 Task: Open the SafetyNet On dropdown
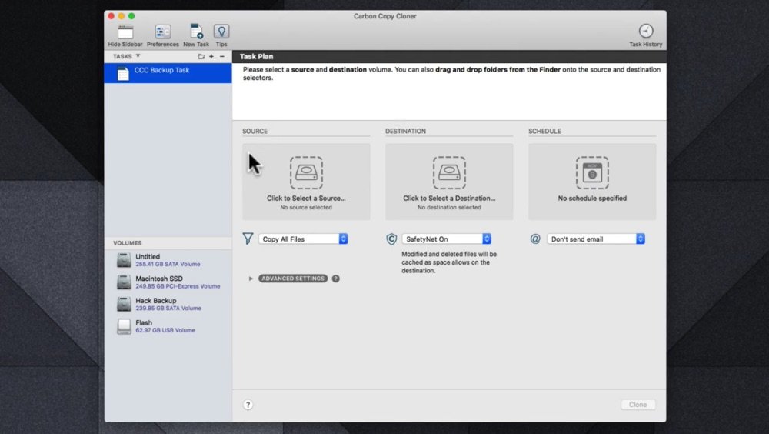pos(447,239)
